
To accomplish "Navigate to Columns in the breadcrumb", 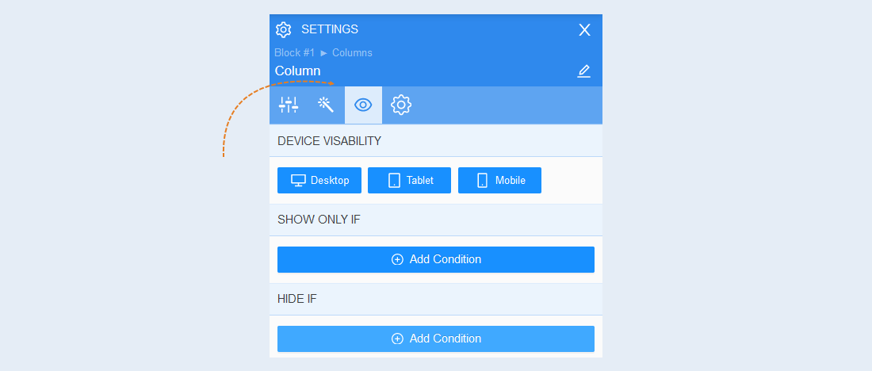I will point(352,53).
